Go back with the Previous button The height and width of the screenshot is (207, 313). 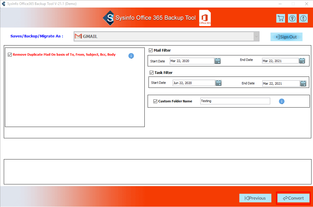[x=255, y=198]
